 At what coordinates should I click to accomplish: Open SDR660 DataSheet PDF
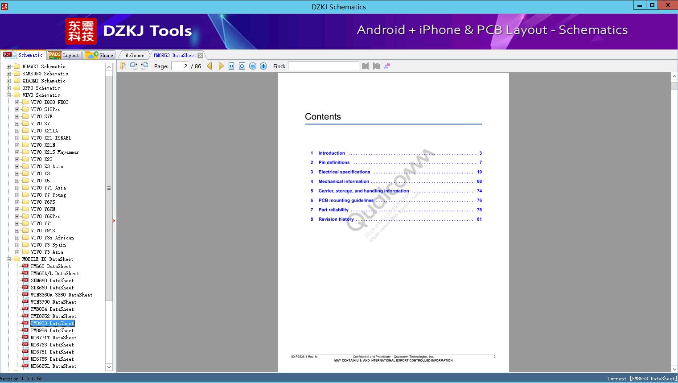(x=52, y=288)
